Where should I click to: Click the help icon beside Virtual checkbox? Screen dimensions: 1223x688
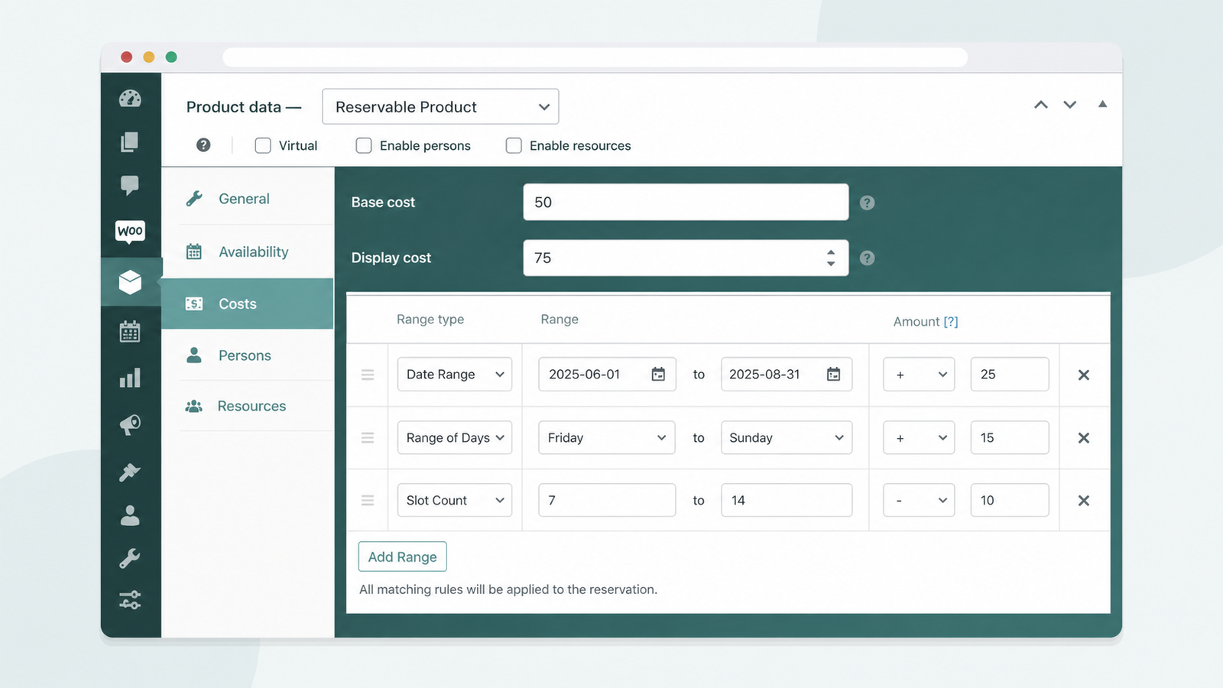203,145
